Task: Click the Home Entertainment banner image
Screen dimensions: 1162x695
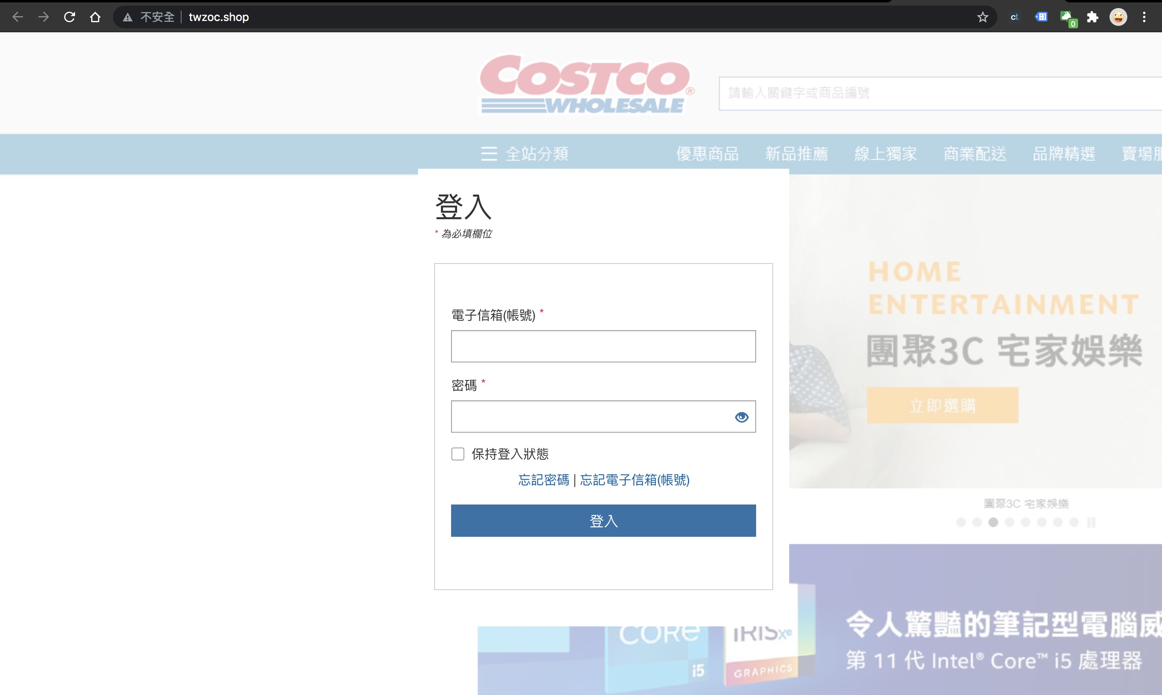Action: coord(975,332)
